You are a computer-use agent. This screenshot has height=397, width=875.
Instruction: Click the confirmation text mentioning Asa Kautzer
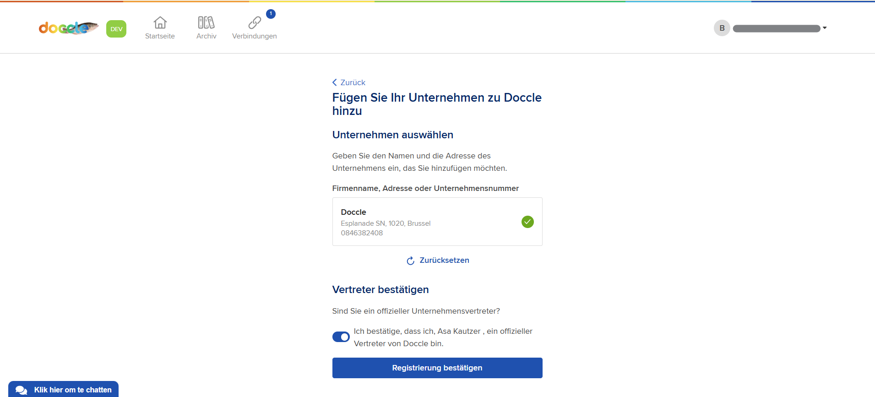coord(443,337)
